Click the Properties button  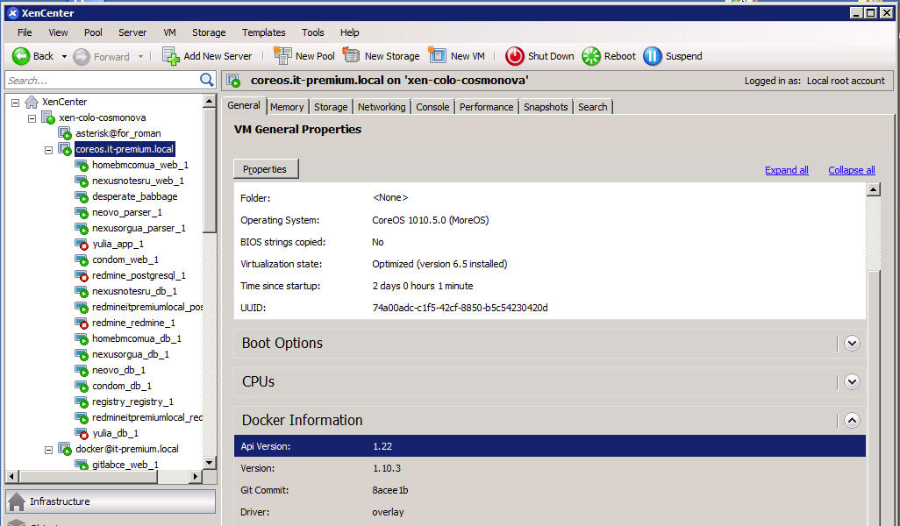266,169
